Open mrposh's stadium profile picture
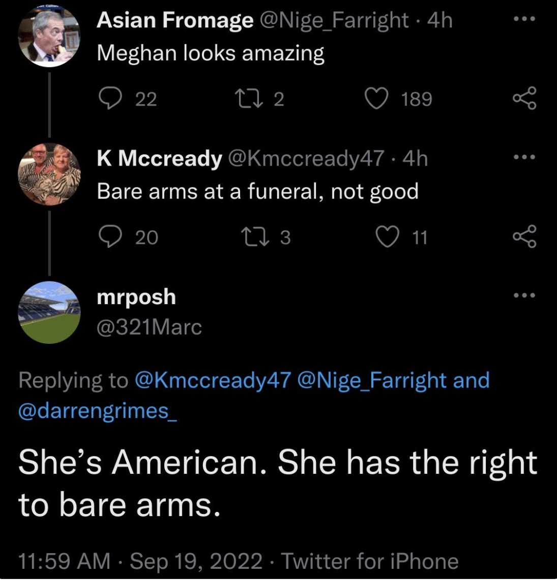Viewport: 557px width, 580px height. point(49,312)
